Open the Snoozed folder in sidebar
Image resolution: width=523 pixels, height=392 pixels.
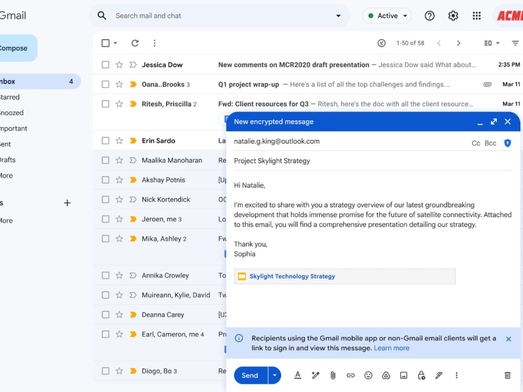click(11, 113)
